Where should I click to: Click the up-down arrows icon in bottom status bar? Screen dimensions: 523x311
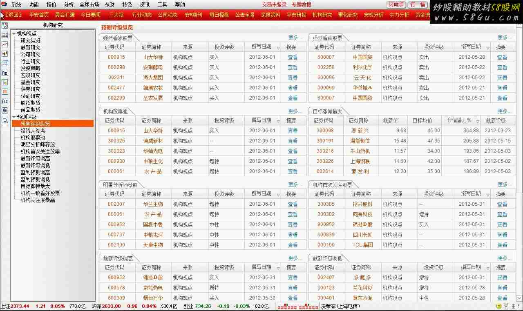point(513,306)
